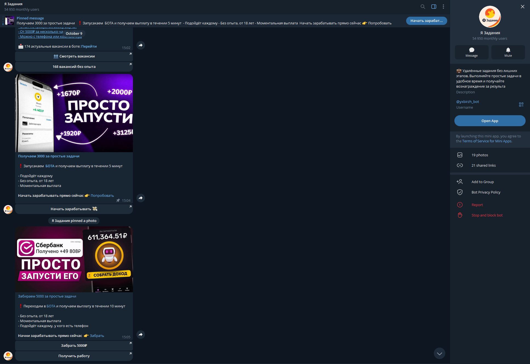Click the Смотреть вакансии button
Image resolution: width=530 pixels, height=364 pixels.
74,56
